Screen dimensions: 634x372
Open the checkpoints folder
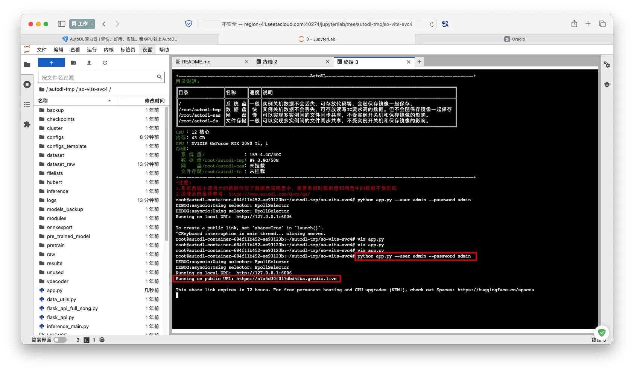pos(61,119)
